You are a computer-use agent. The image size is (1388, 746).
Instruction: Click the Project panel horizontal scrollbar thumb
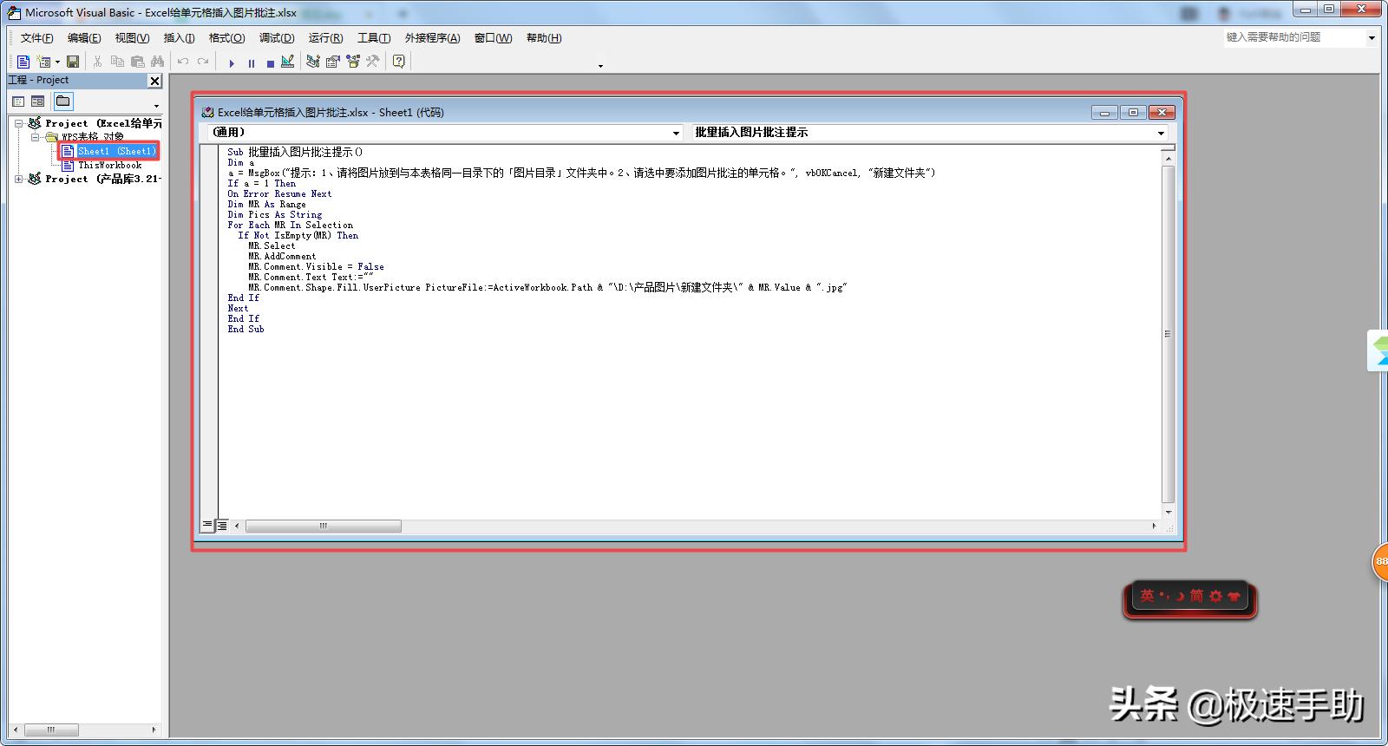[50, 730]
